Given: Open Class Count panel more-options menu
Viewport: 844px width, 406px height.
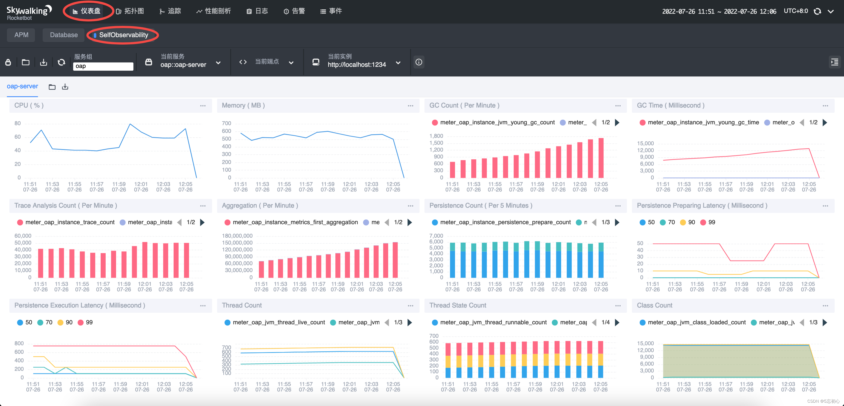Looking at the screenshot, I should (x=825, y=305).
